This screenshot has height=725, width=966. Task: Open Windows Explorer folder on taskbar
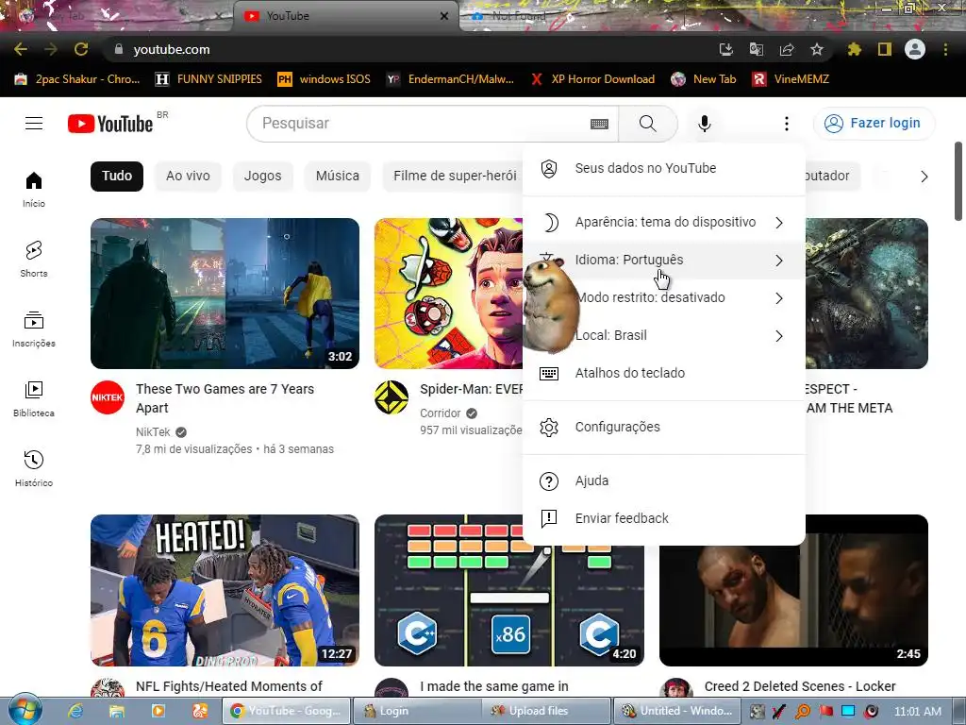point(116,711)
